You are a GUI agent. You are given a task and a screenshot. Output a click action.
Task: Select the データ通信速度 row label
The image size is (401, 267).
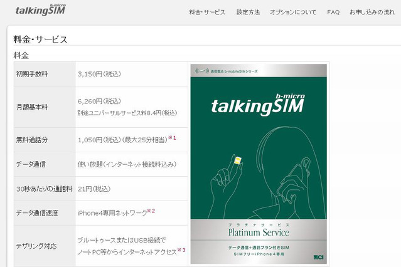pyautogui.click(x=37, y=213)
